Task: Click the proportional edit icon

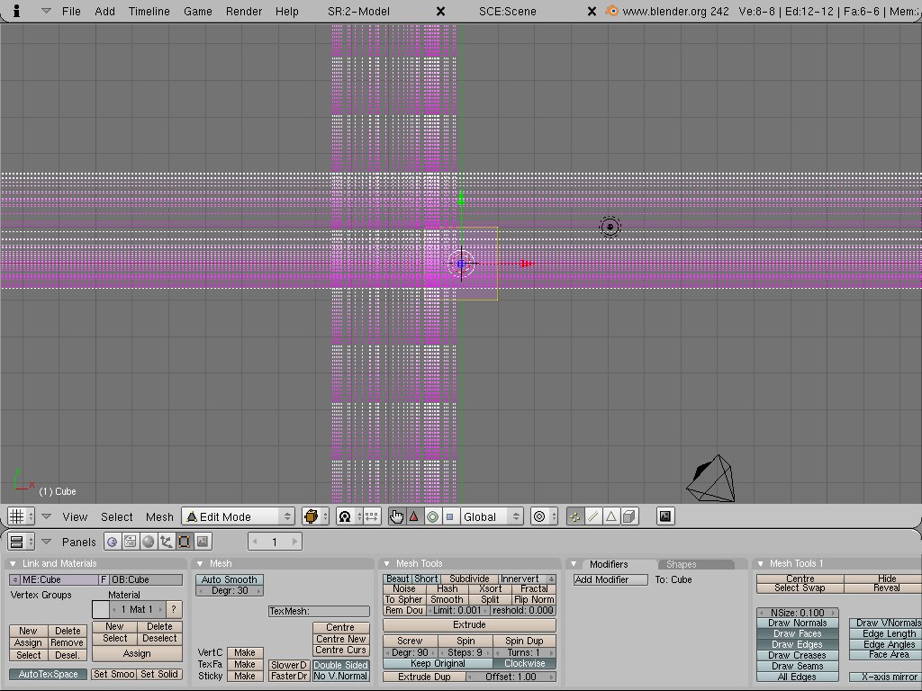Action: tap(539, 516)
